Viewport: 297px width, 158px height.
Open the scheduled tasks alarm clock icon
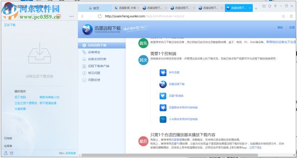coord(12,153)
